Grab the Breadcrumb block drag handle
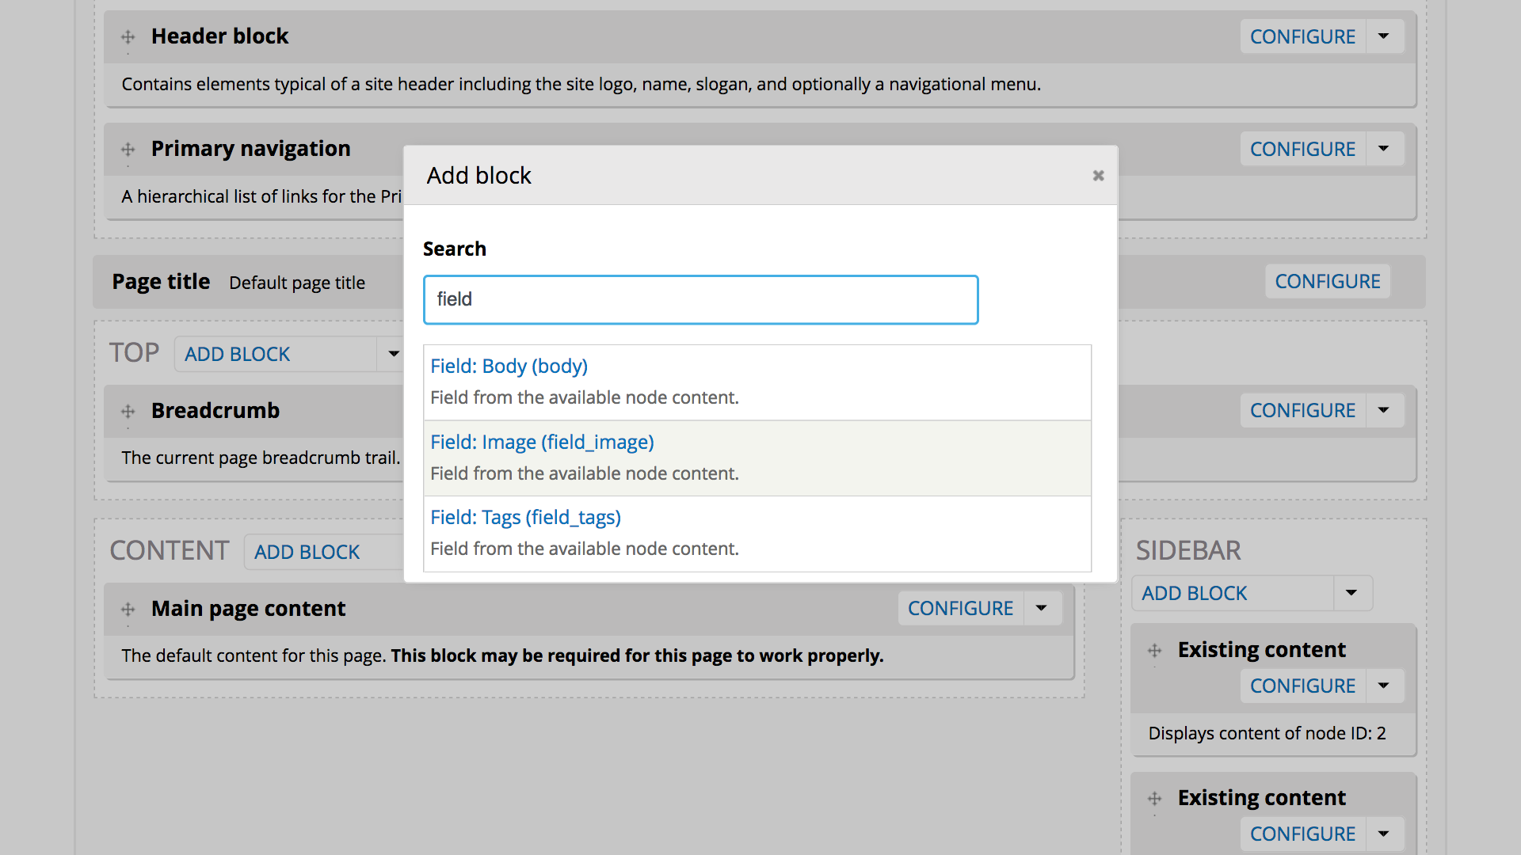1521x855 pixels. point(128,412)
